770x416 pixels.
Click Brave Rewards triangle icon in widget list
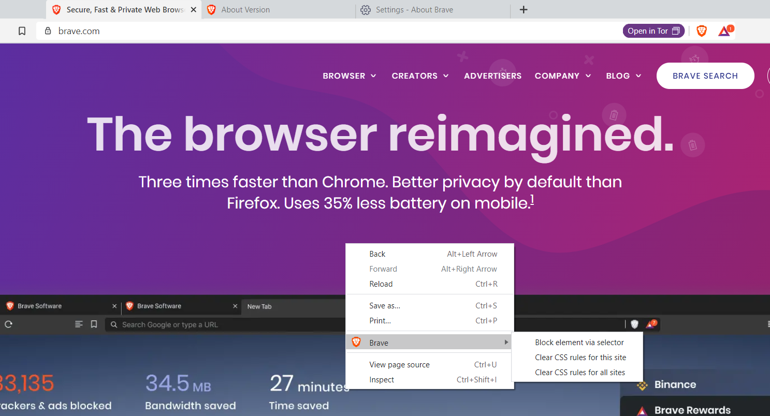tap(642, 411)
